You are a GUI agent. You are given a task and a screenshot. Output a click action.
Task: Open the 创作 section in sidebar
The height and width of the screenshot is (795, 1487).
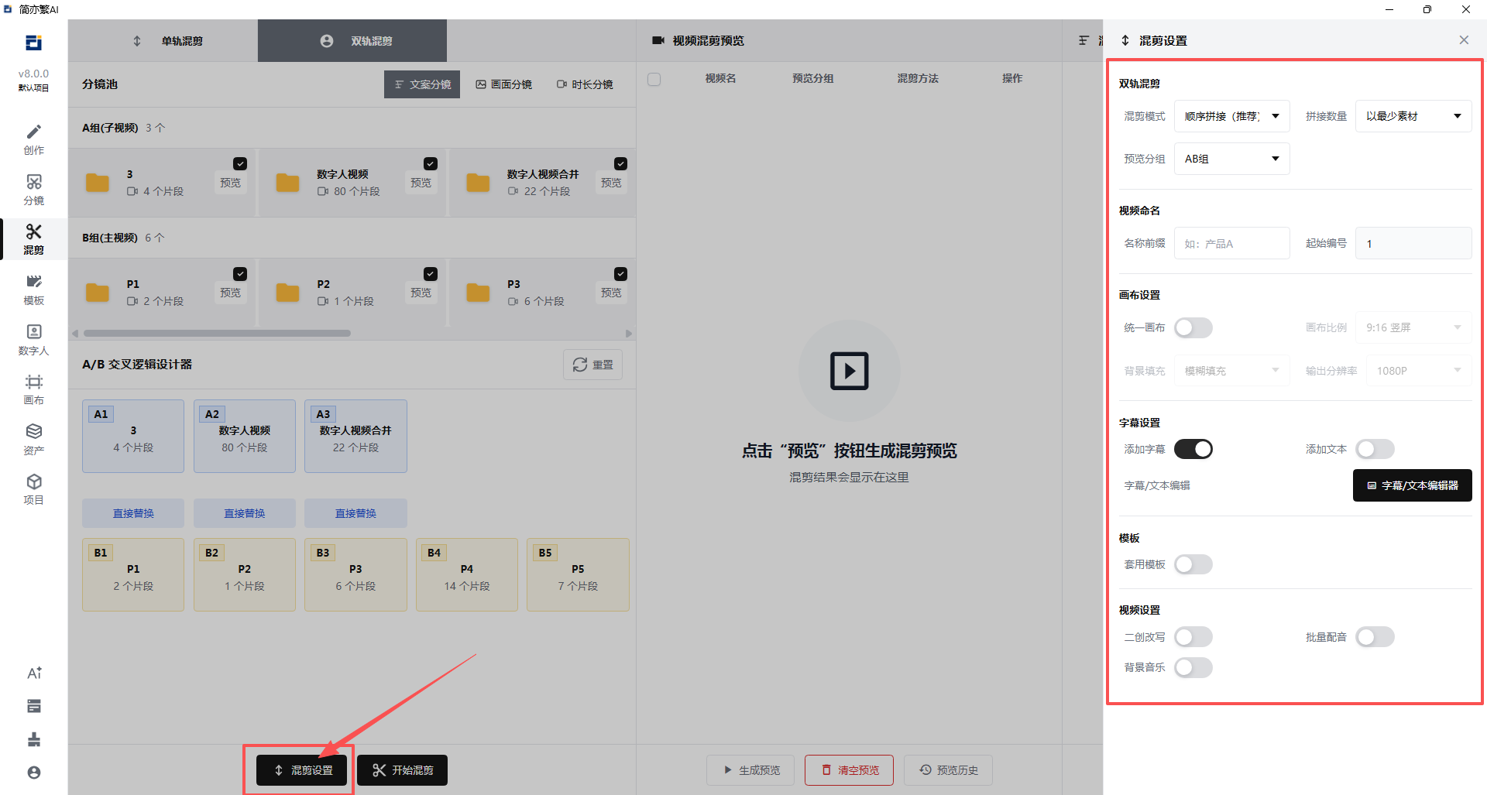pos(33,140)
